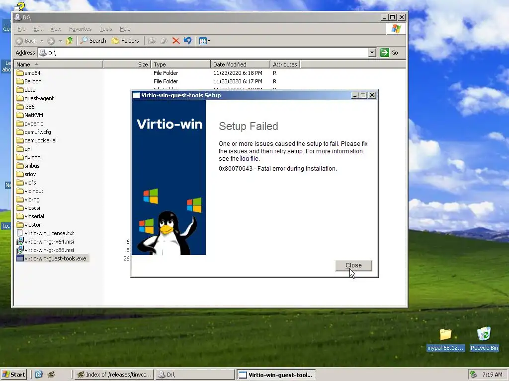Click the Back arrow icon in Explorer toolbar
Screen dimensions: 509x381
[19, 41]
